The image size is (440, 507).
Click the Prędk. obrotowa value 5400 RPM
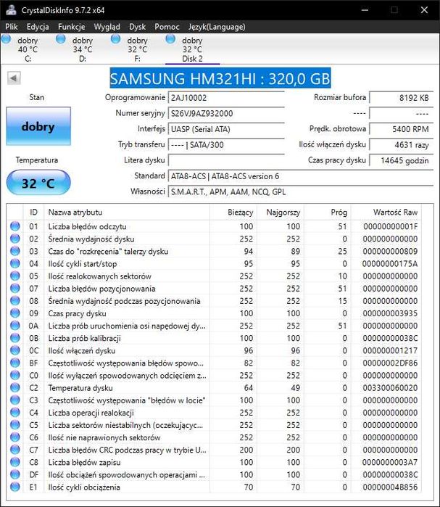pos(401,129)
